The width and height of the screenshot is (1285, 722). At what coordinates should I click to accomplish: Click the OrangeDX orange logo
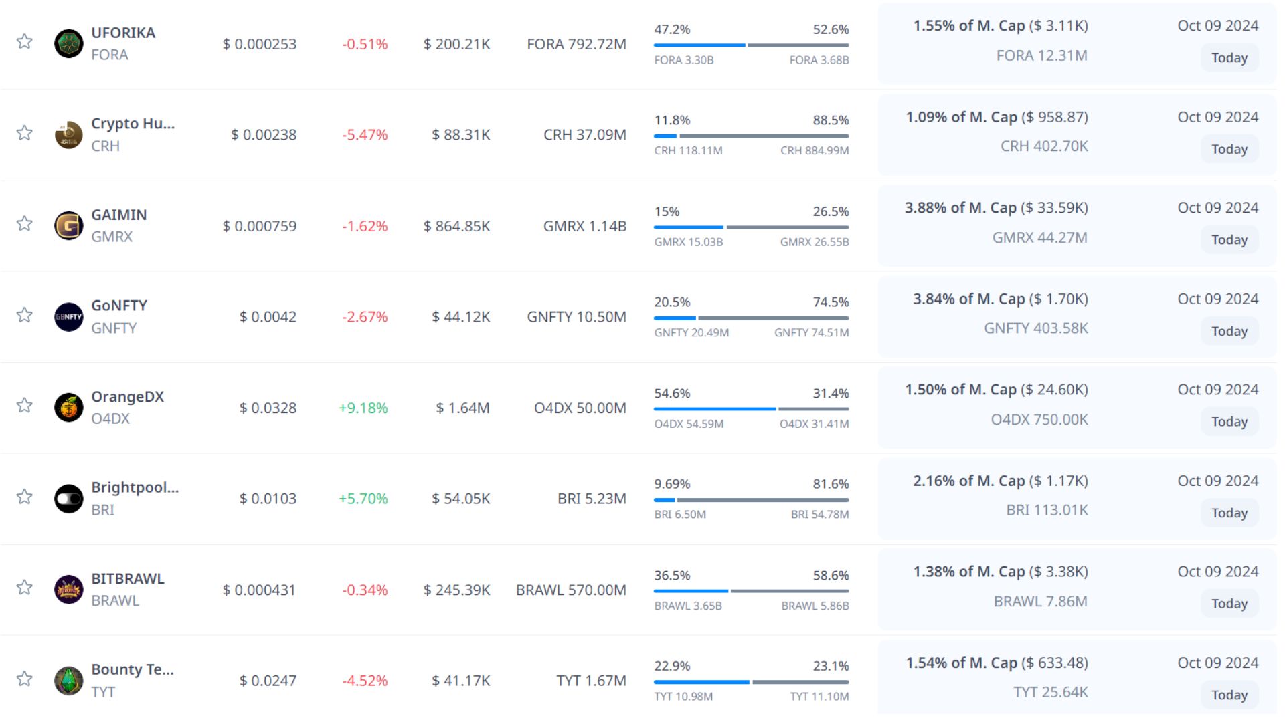tap(68, 408)
